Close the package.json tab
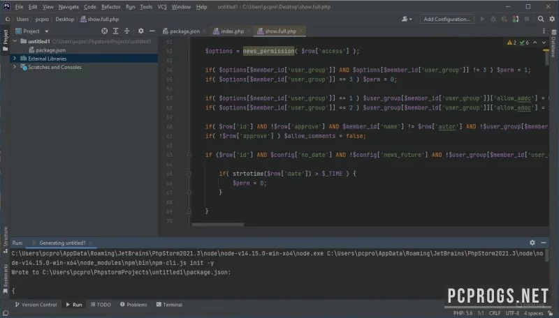 tap(205, 31)
